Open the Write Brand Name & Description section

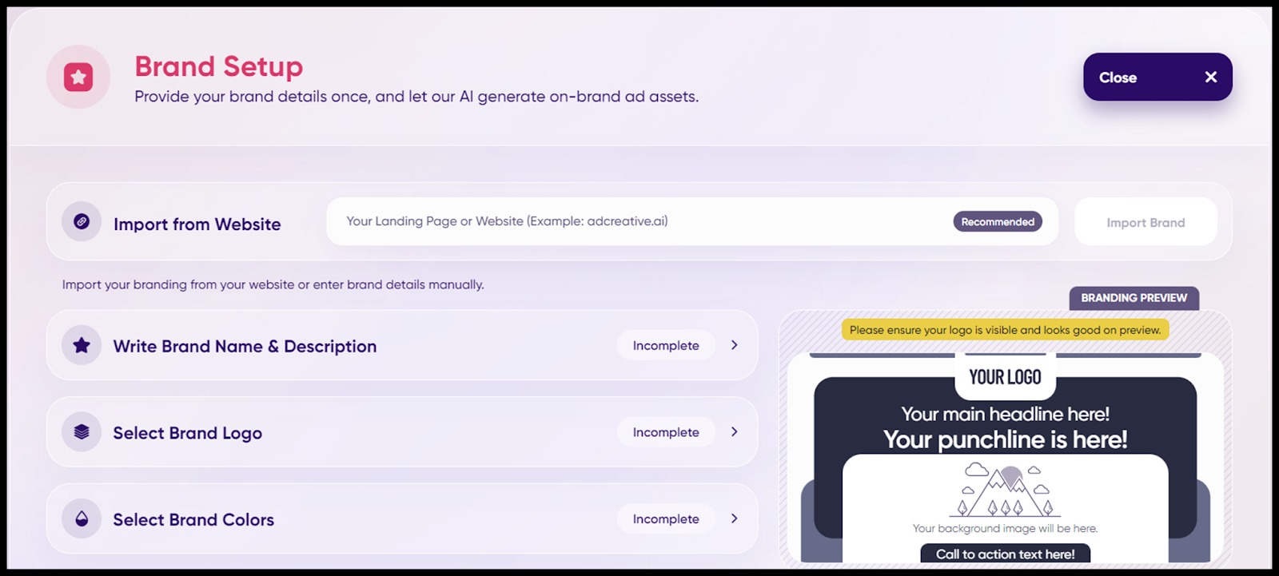(x=245, y=346)
